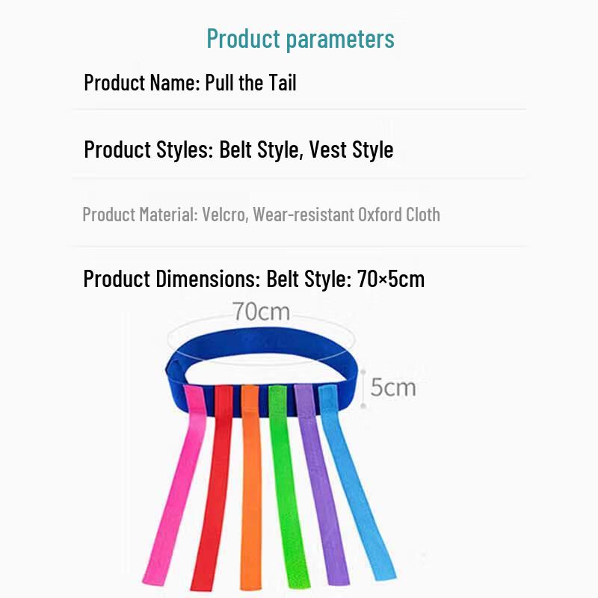Click the vertical 5cm dimension marker line

(x=363, y=388)
